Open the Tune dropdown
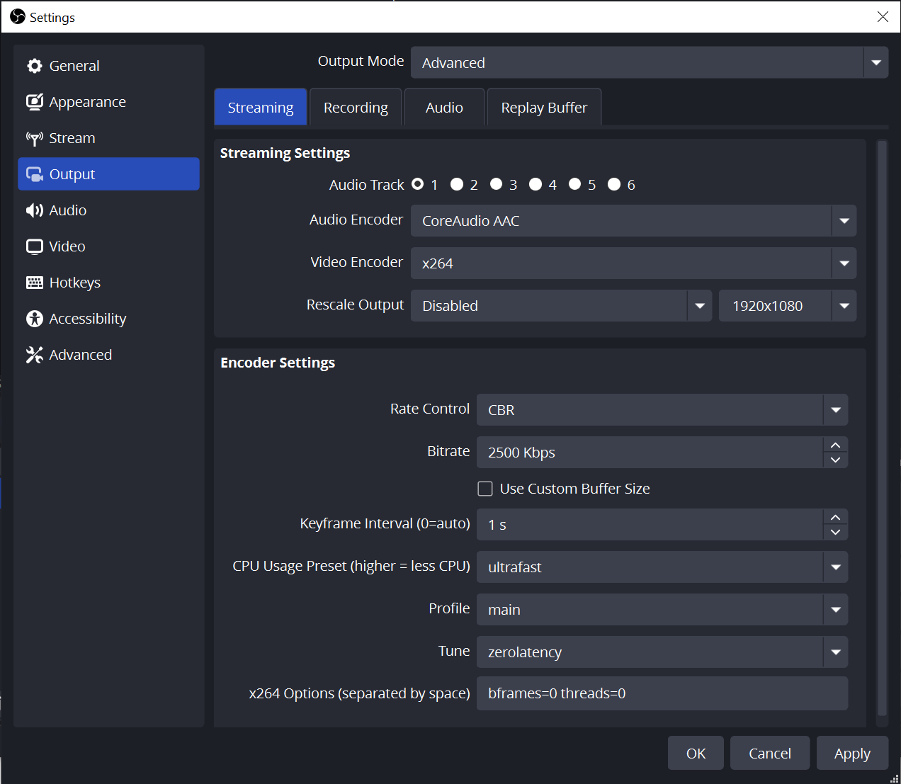 click(662, 652)
